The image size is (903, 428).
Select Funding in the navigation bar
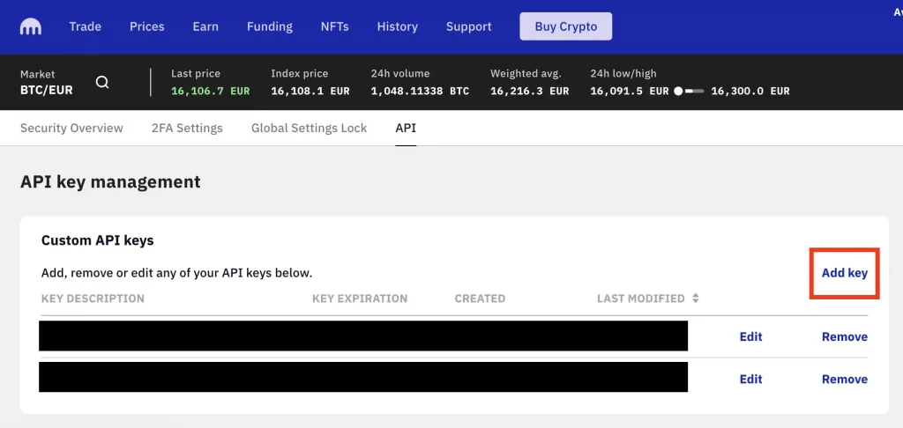pyautogui.click(x=270, y=26)
